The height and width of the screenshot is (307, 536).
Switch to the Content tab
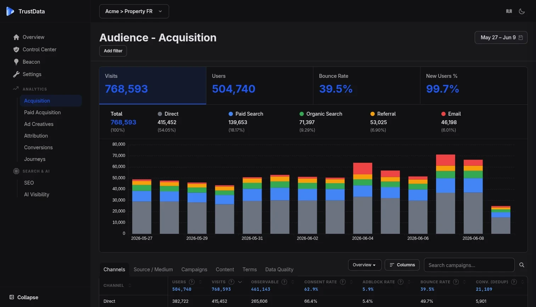point(225,270)
